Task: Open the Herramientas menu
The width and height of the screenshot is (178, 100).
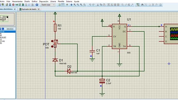Action: (x=17, y=1)
